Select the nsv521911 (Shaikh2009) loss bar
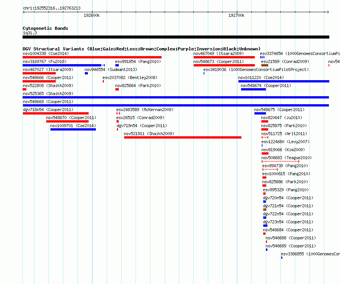Viewport: 340px width, 284px height. (x=183, y=137)
